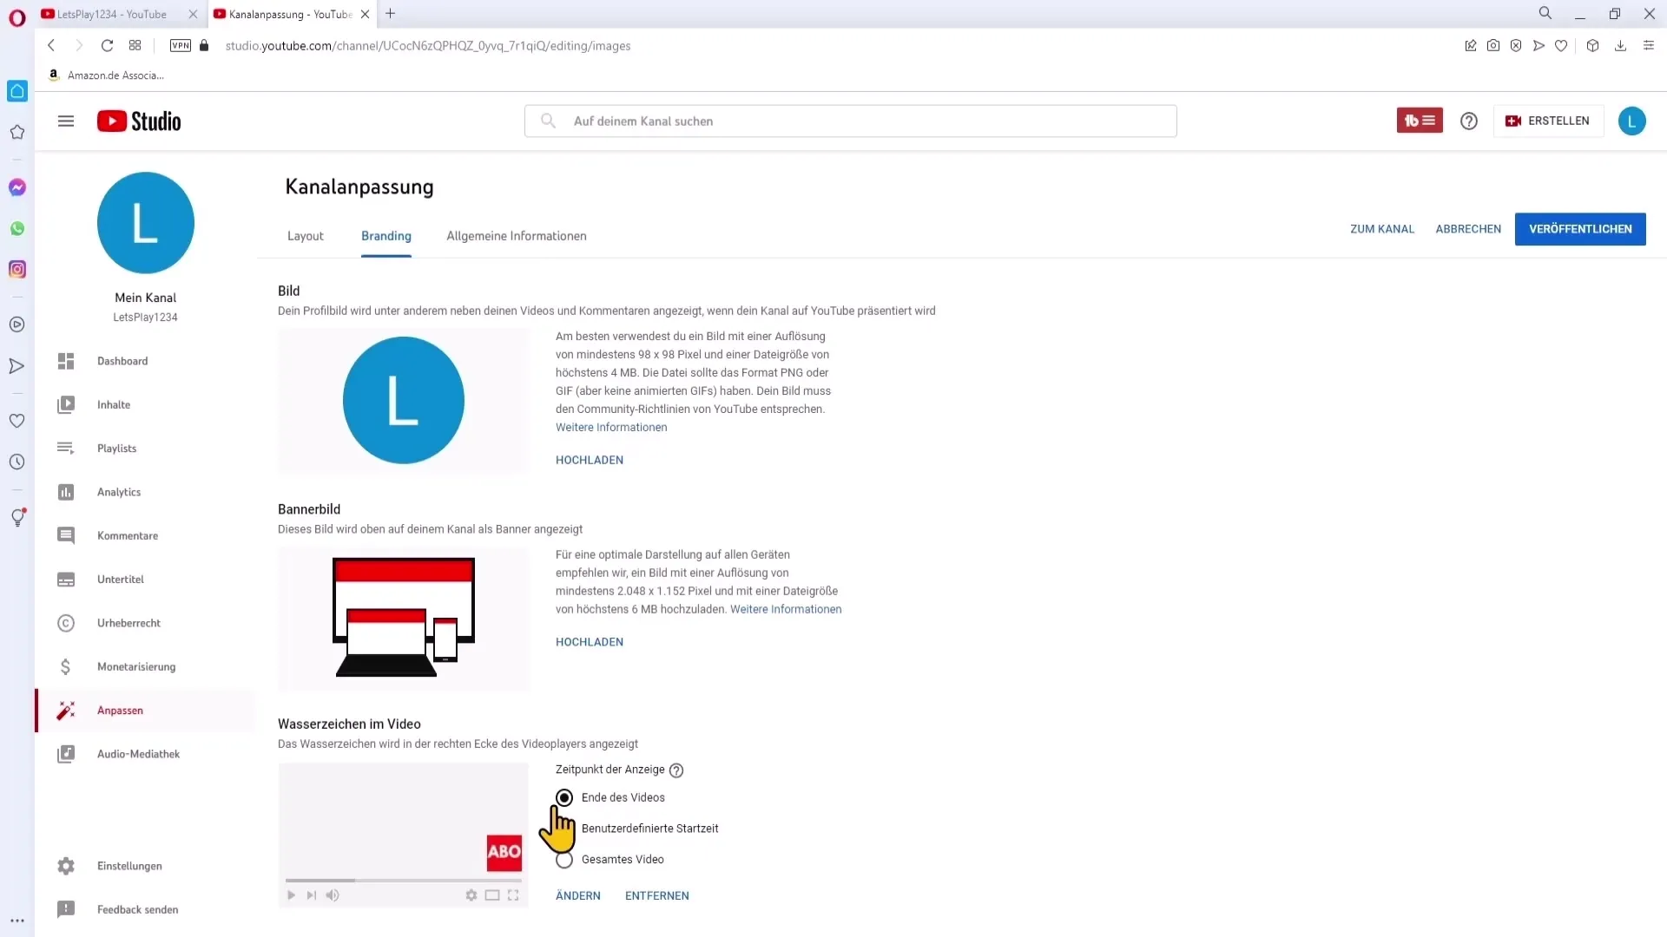The image size is (1667, 937).
Task: Switch to Layout tab
Action: 305,236
